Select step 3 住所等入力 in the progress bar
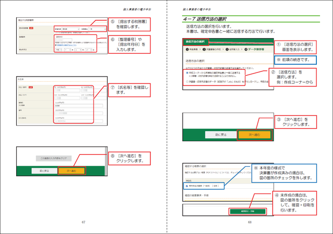Screen dimensions: 333x234 tap(233, 50)
